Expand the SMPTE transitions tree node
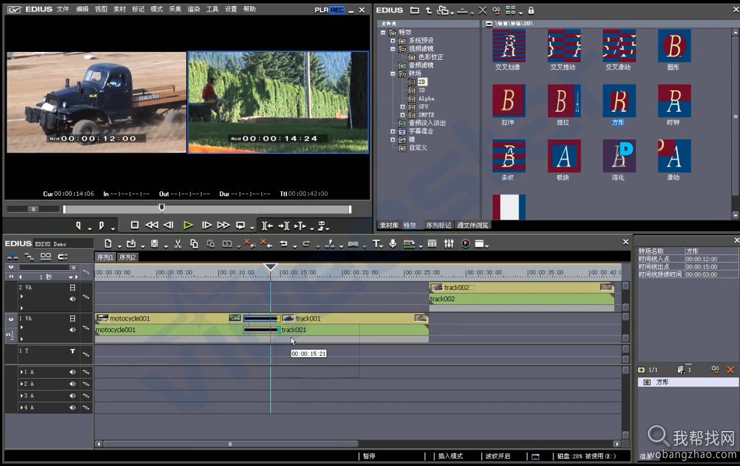Viewport: 740px width, 466px height. pos(403,115)
